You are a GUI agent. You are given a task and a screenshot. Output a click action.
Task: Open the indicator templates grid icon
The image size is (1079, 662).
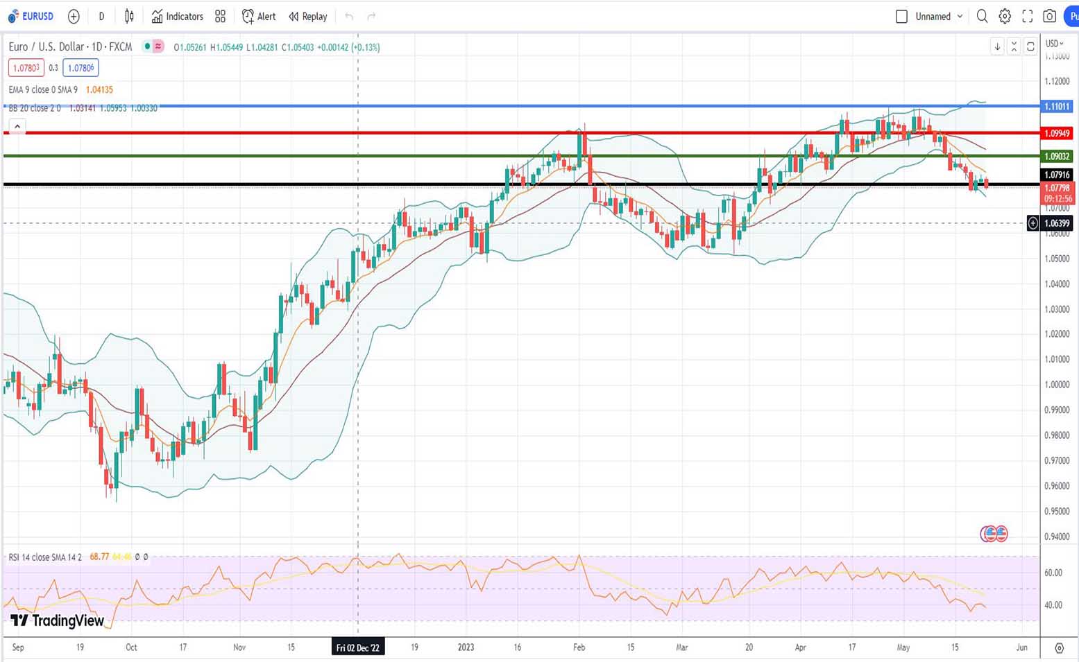(220, 17)
